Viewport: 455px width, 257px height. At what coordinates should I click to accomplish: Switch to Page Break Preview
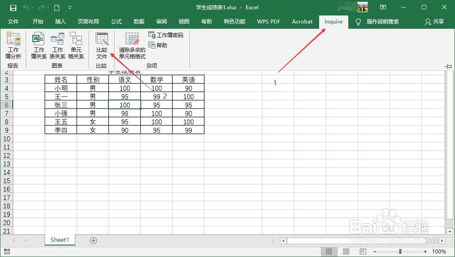pyautogui.click(x=363, y=252)
